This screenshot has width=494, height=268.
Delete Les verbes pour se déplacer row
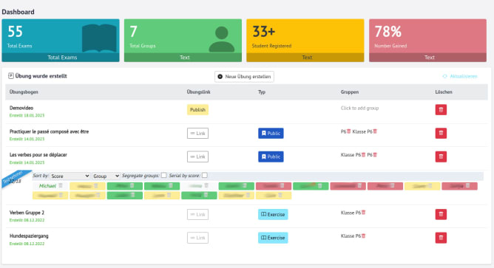pyautogui.click(x=441, y=157)
